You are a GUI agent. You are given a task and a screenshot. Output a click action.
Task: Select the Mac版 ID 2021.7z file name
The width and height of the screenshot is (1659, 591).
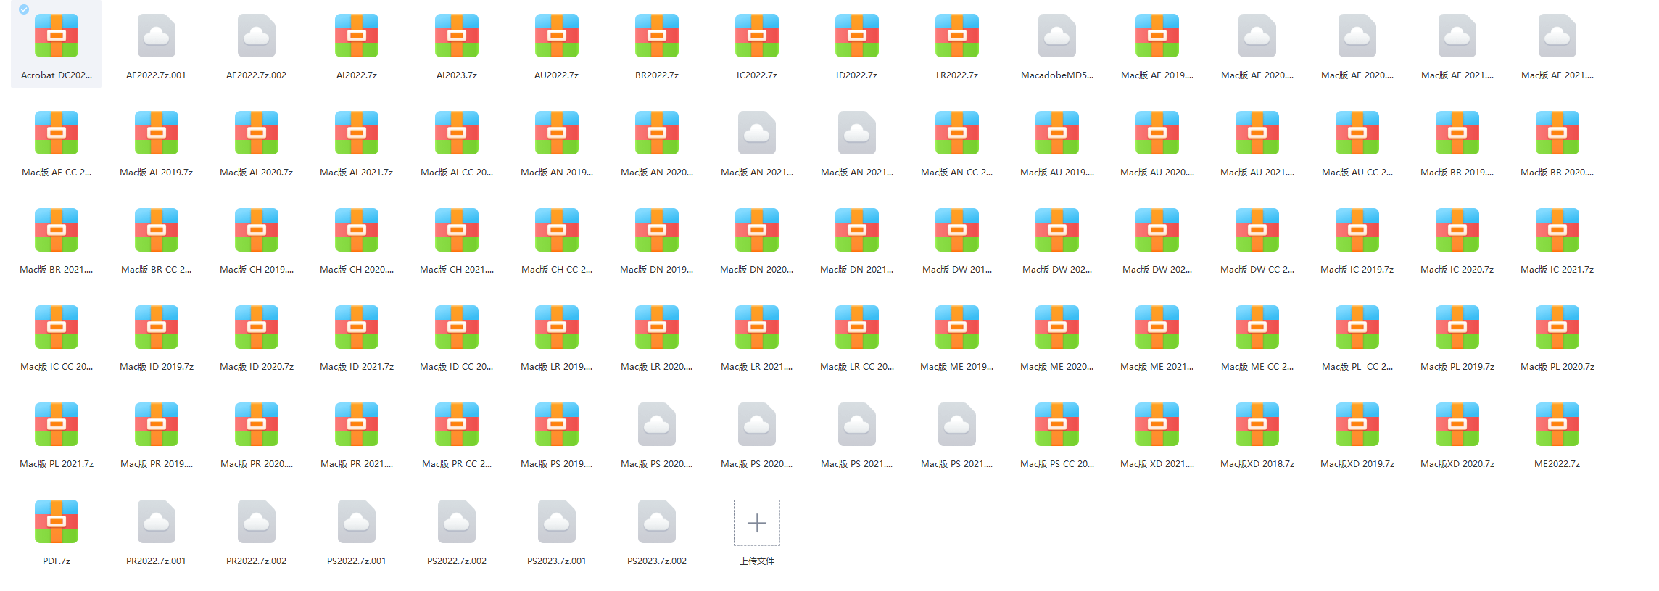click(x=357, y=367)
